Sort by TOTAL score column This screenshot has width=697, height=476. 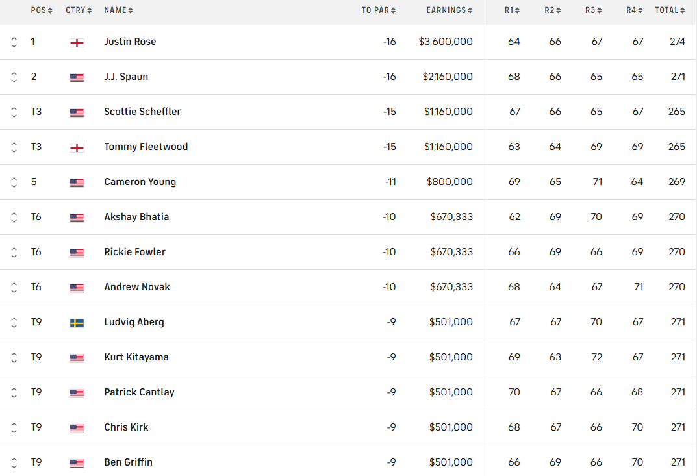[x=670, y=10]
